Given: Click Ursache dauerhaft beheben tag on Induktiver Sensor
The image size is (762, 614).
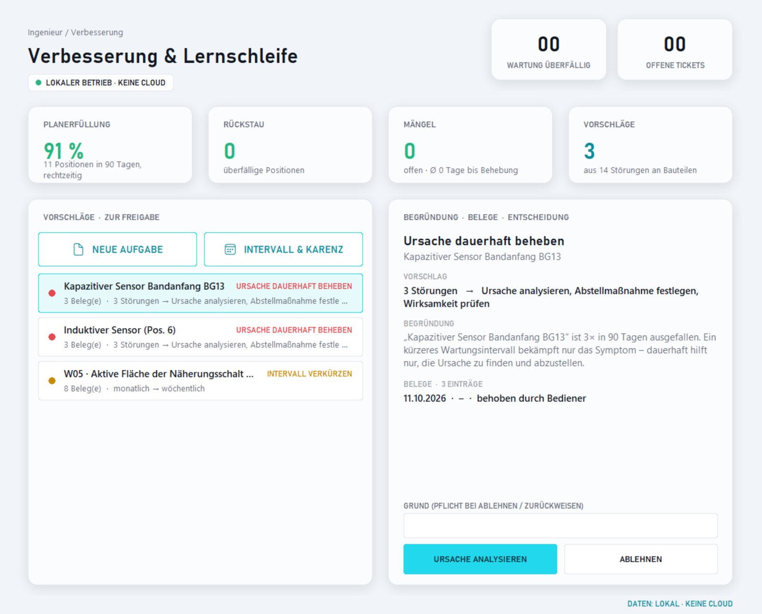Looking at the screenshot, I should tap(294, 330).
